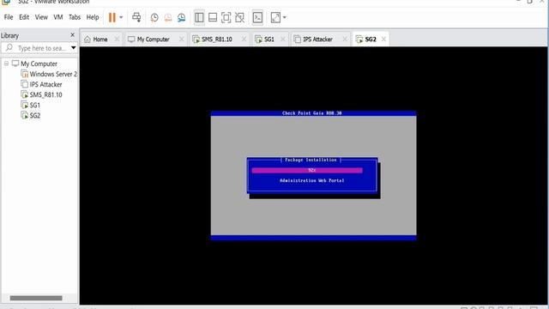Toggle the library sidebar view icon
Image resolution: width=549 pixels, height=309 pixels.
pos(199,17)
